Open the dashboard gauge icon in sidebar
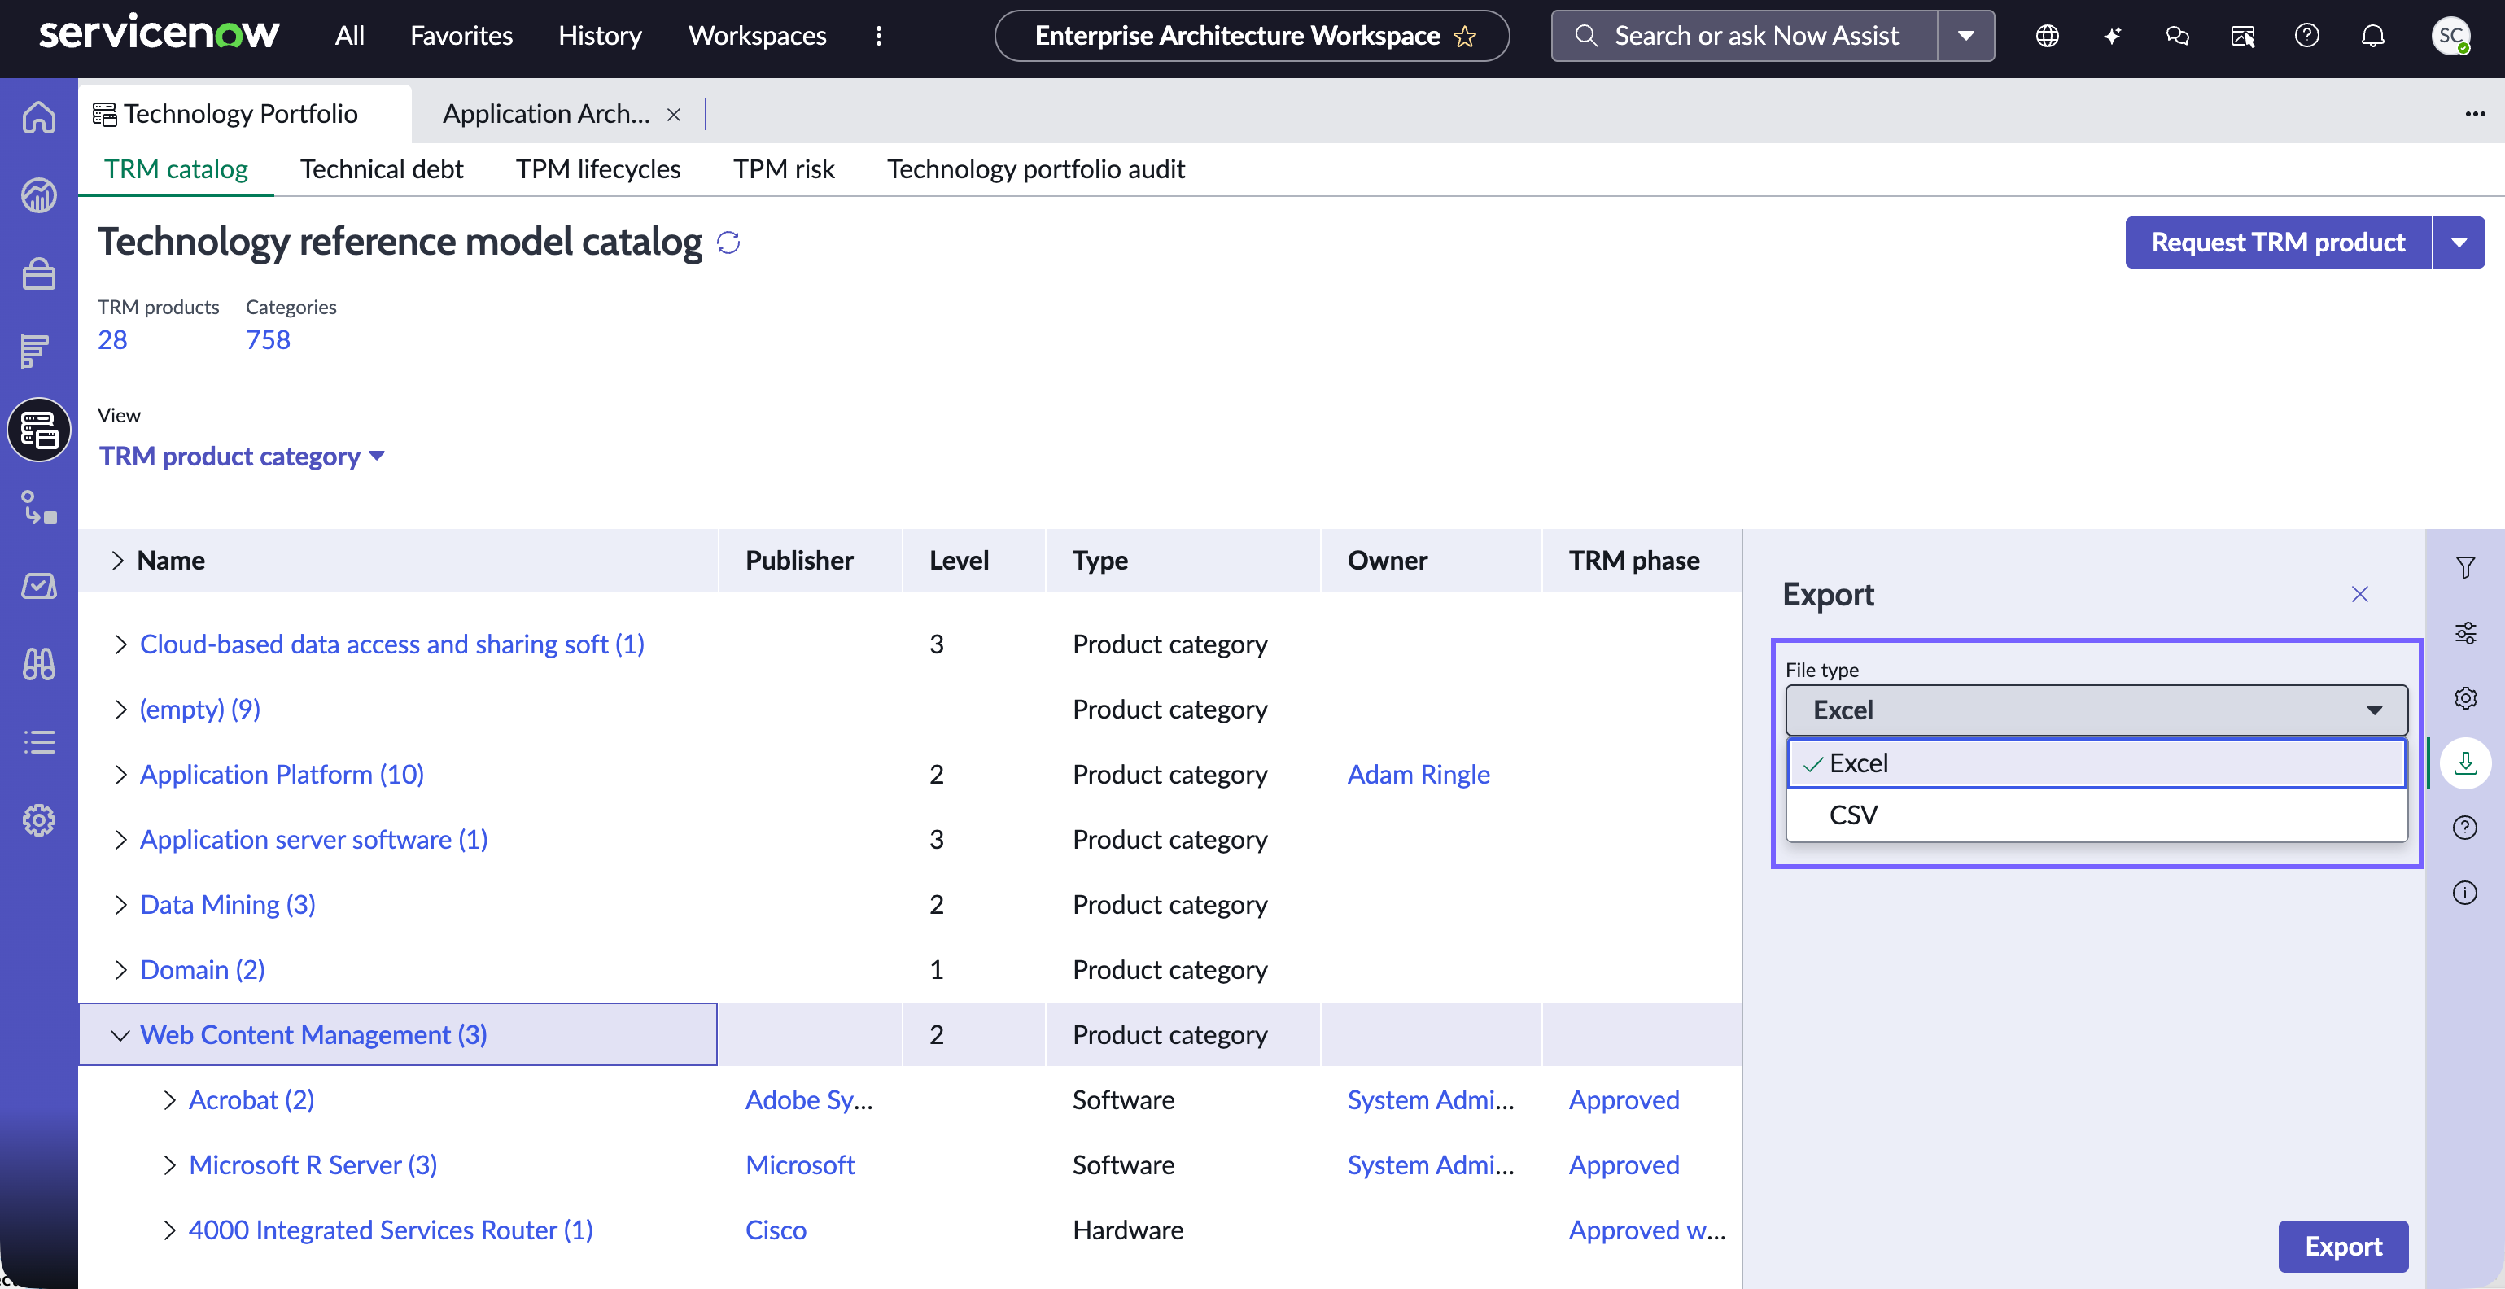Viewport: 2505px width, 1289px height. 39,195
